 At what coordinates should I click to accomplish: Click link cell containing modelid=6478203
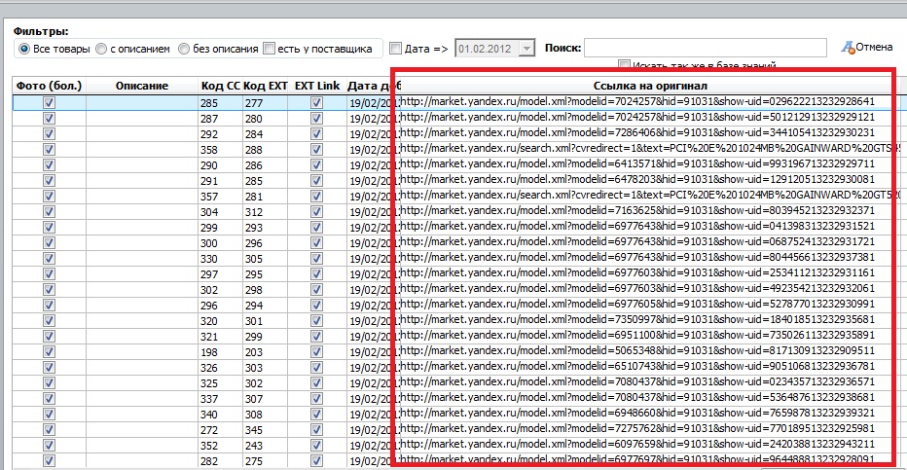point(650,180)
